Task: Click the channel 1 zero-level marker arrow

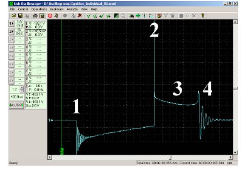Action: [51, 120]
